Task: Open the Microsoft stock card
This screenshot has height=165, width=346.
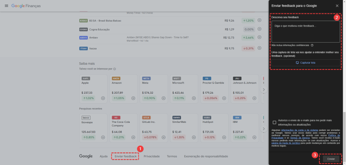Action: pos(184,89)
